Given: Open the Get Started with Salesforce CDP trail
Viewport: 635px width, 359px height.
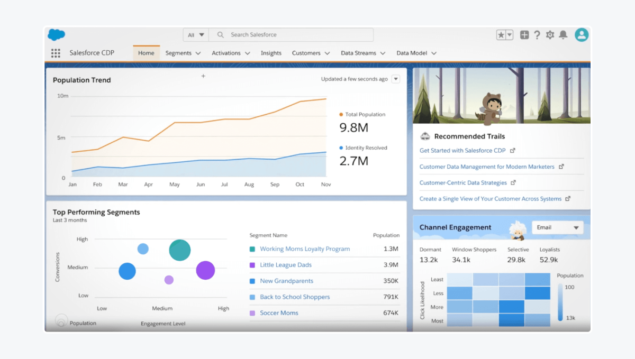Looking at the screenshot, I should (x=463, y=151).
